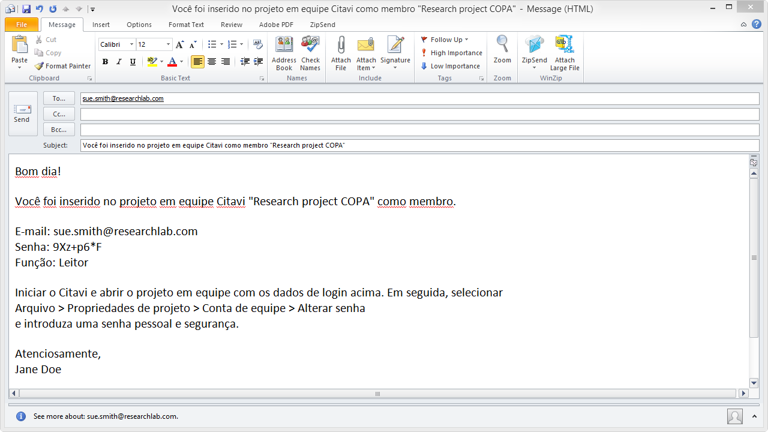Increase the paragraph indent
This screenshot has height=432, width=768.
[x=259, y=62]
